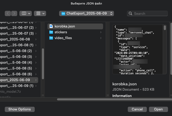Go back with the left arrow button
The image size is (172, 116).
click(x=8, y=13)
